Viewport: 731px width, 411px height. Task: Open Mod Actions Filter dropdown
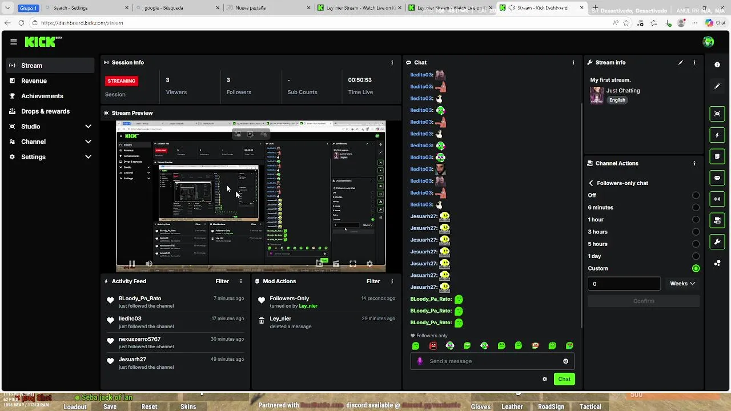[x=373, y=281]
